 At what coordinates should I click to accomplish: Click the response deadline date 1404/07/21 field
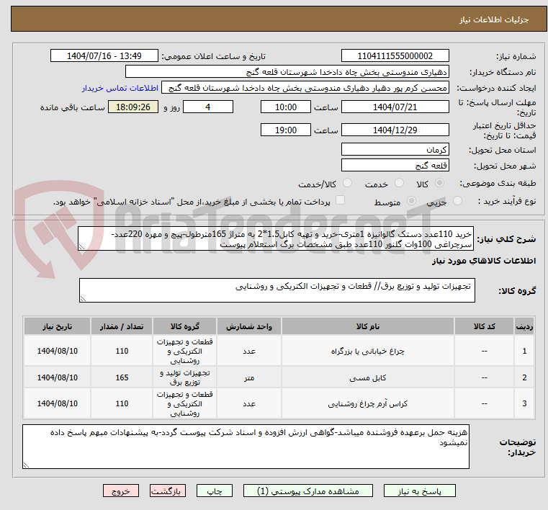point(395,107)
